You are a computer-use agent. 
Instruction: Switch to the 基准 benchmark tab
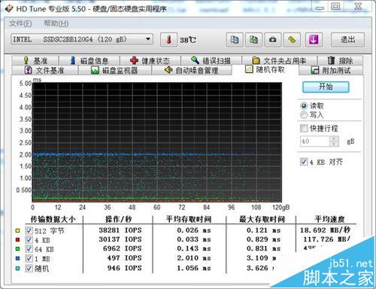pos(35,60)
